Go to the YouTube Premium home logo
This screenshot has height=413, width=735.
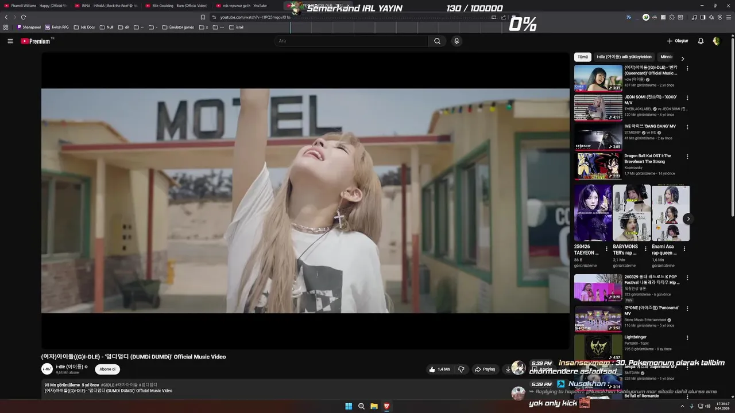pyautogui.click(x=36, y=41)
